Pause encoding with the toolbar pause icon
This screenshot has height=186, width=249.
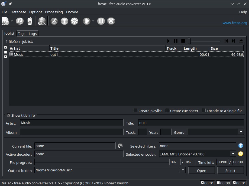click(101, 21)
